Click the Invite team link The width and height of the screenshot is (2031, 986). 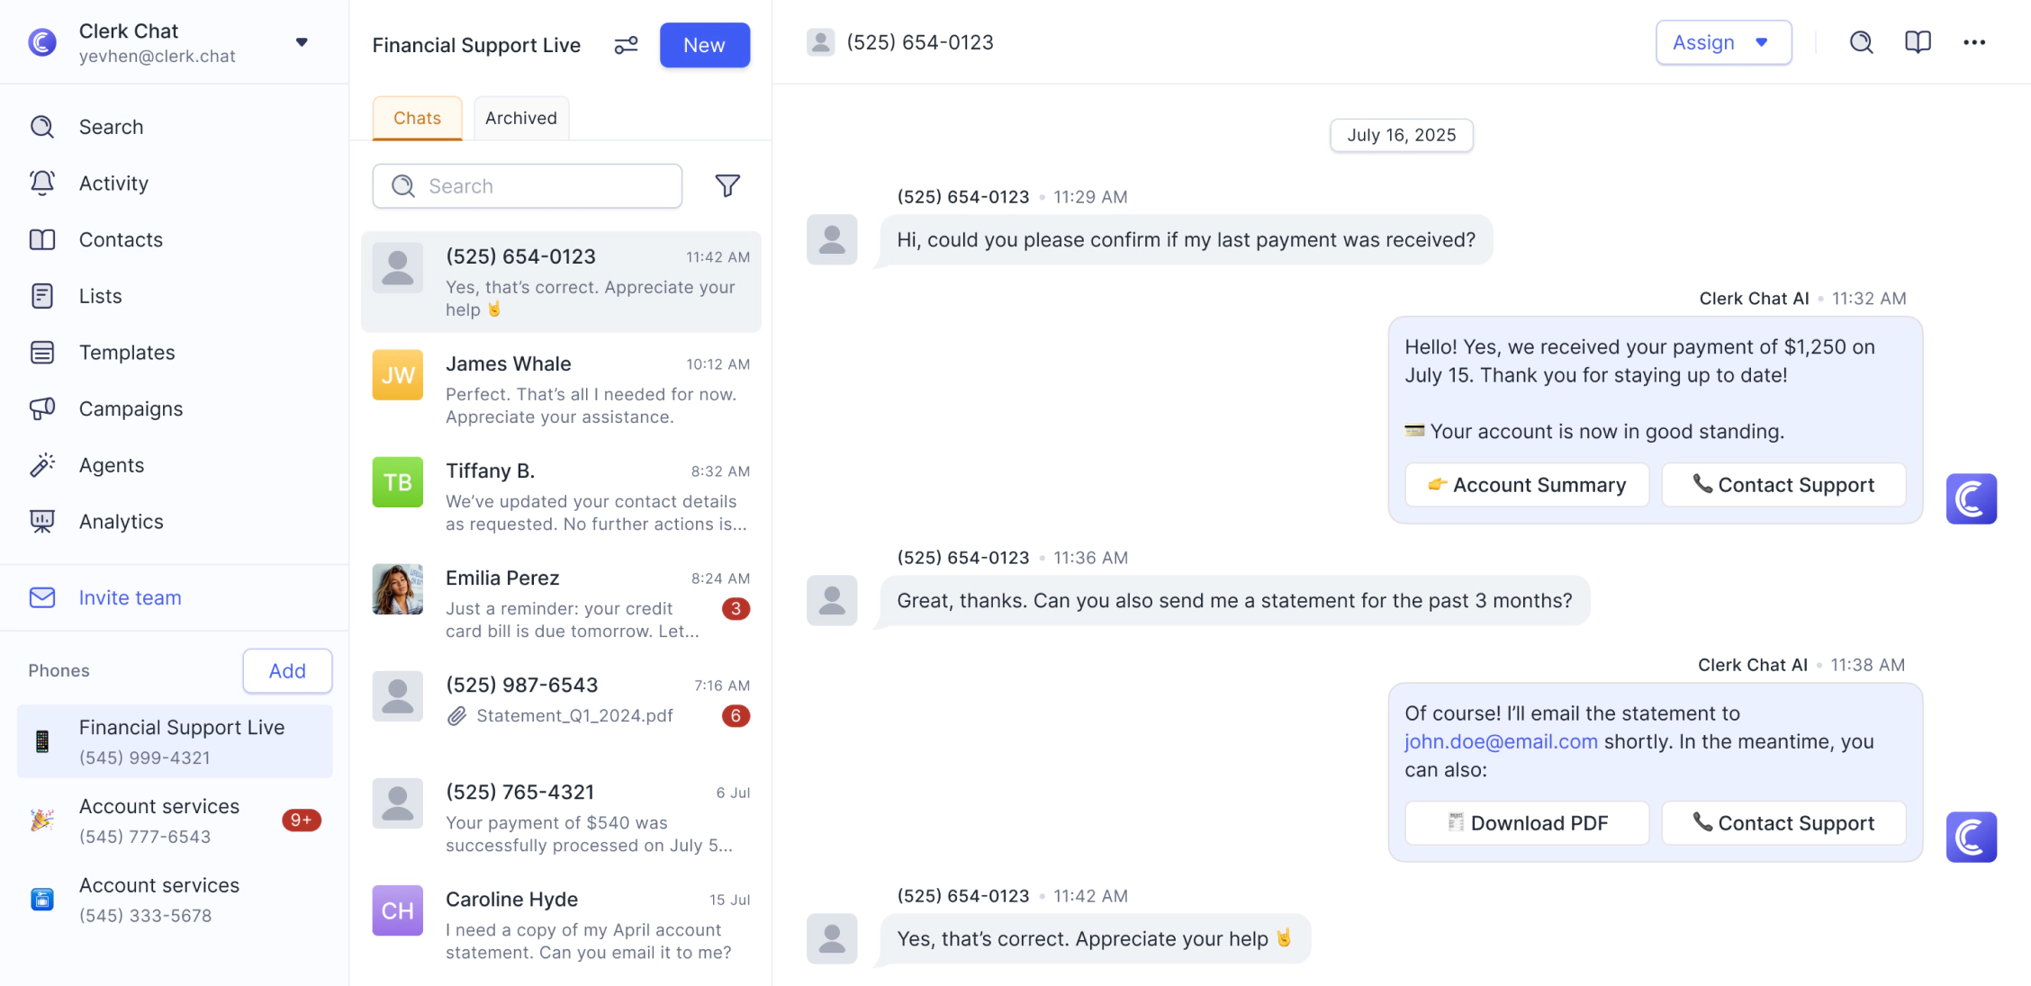pyautogui.click(x=130, y=597)
